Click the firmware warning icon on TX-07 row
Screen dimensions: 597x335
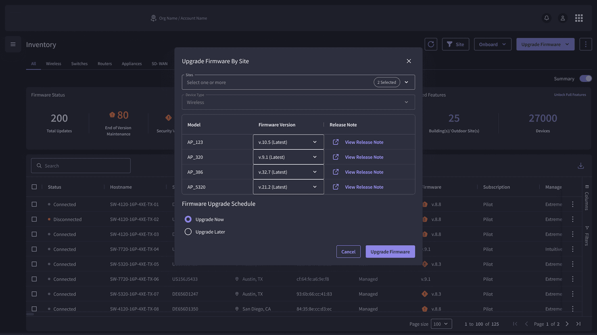click(425, 294)
